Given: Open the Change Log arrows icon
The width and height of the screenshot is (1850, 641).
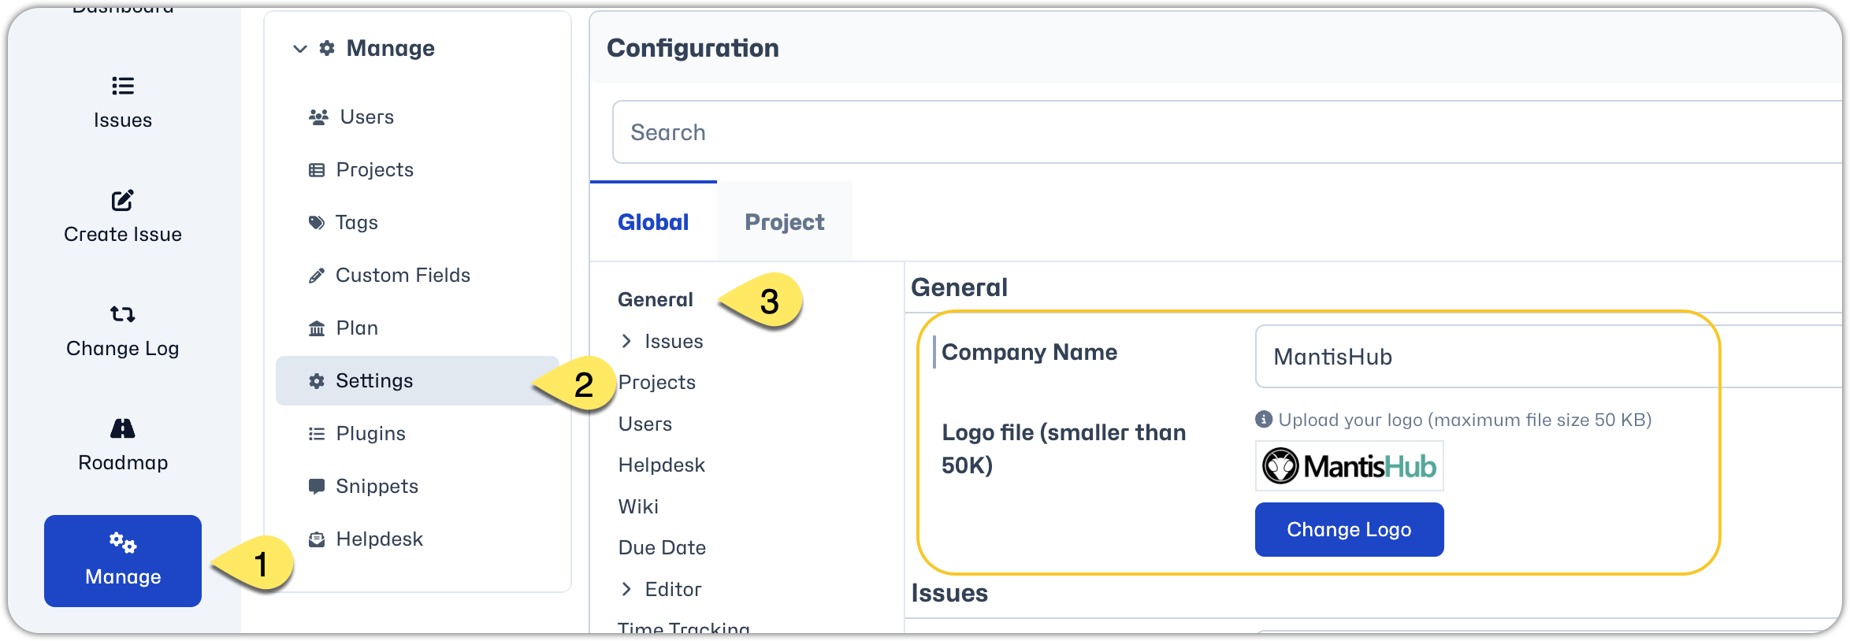Looking at the screenshot, I should click(x=123, y=314).
